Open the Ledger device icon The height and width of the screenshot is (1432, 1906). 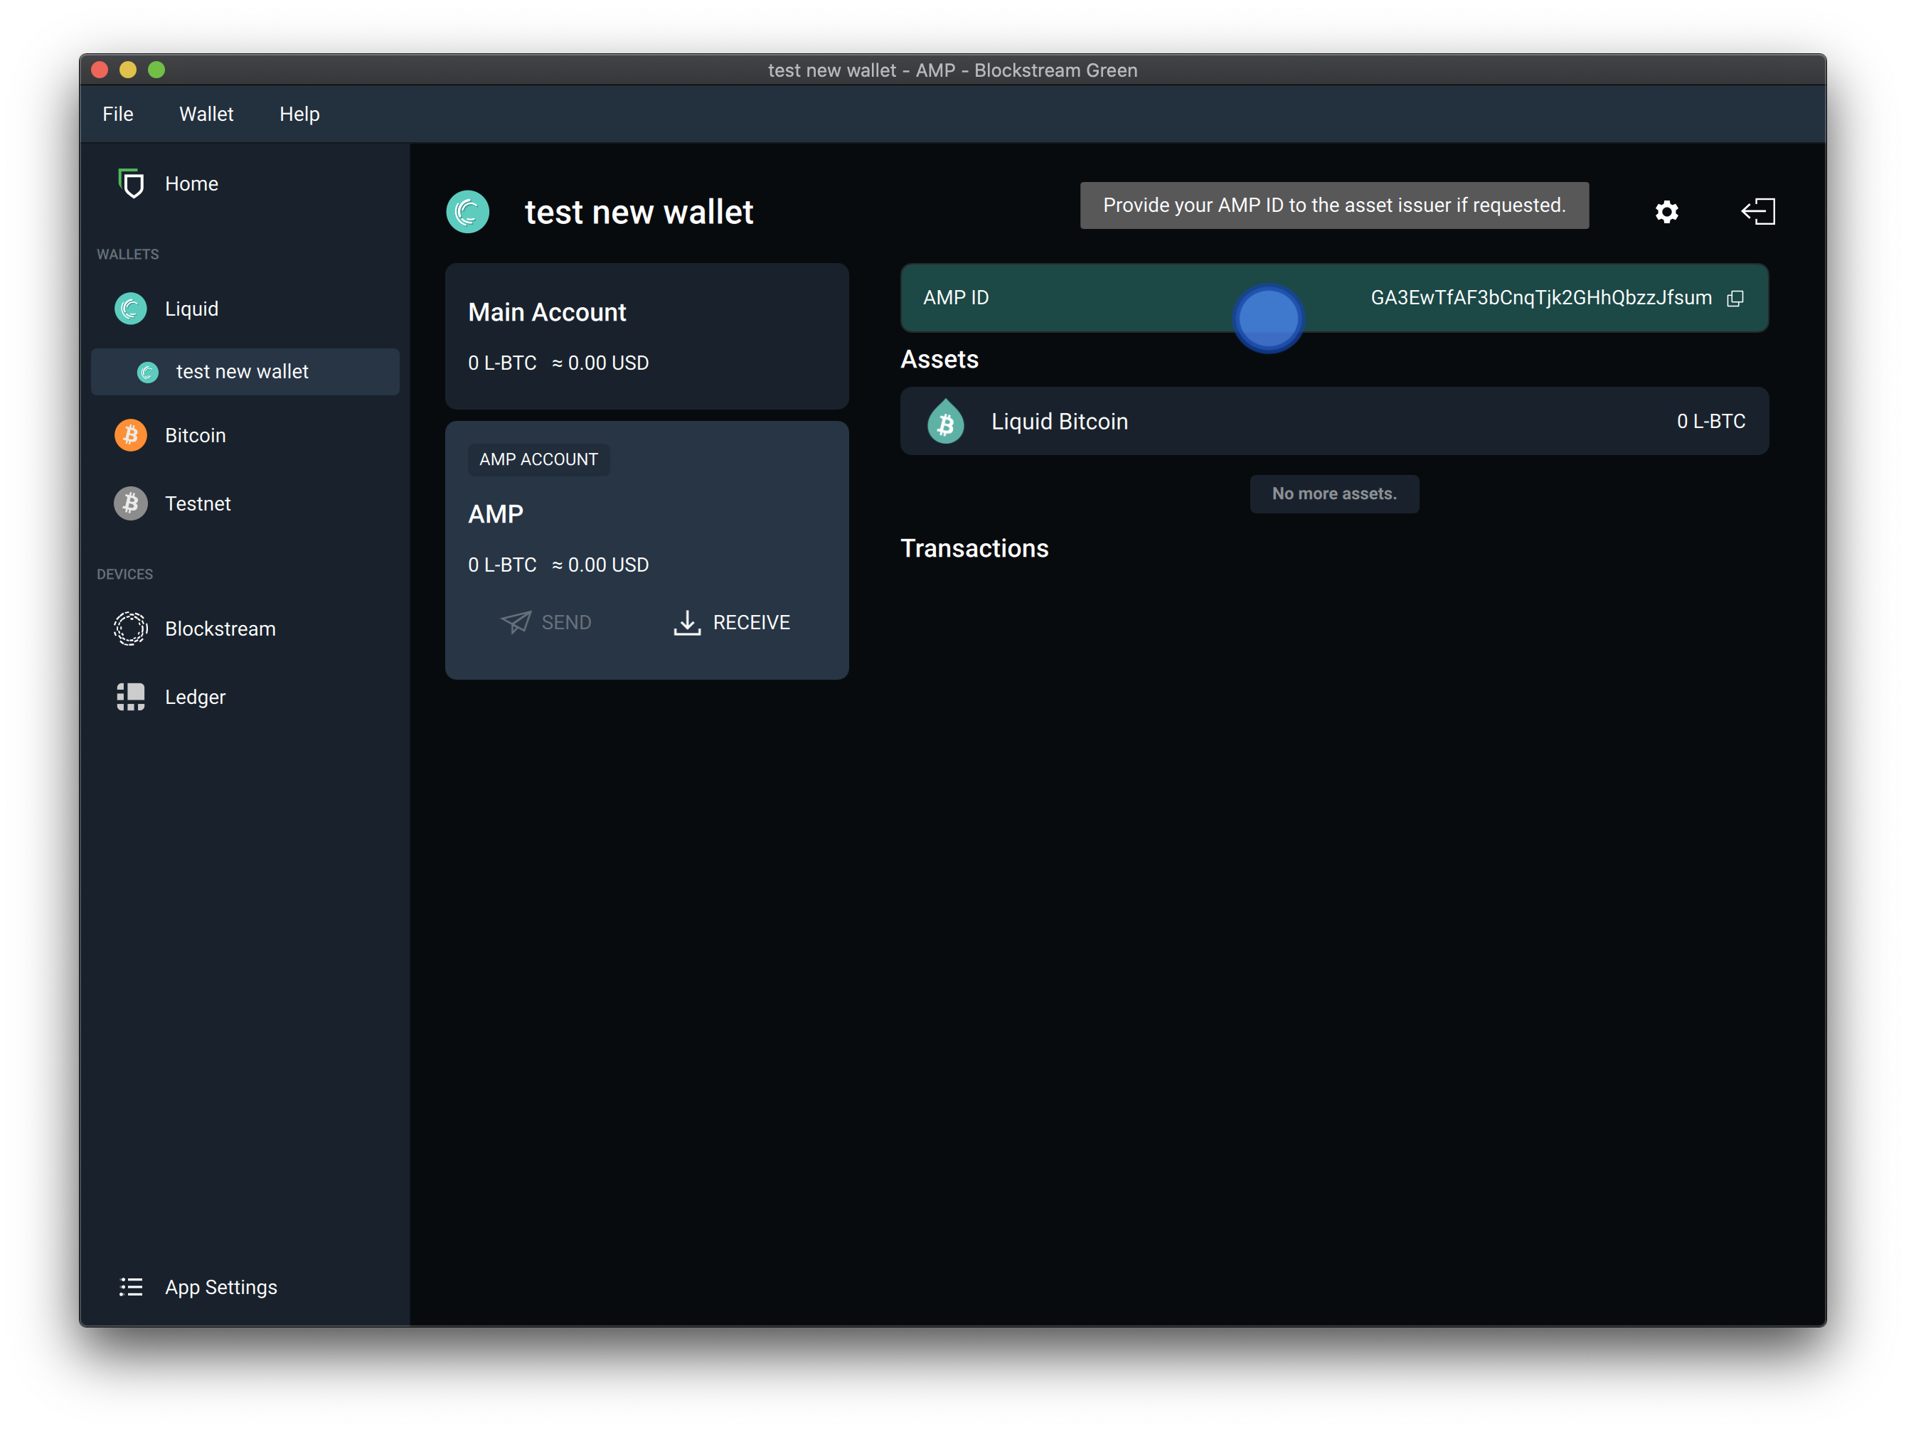[x=130, y=697]
